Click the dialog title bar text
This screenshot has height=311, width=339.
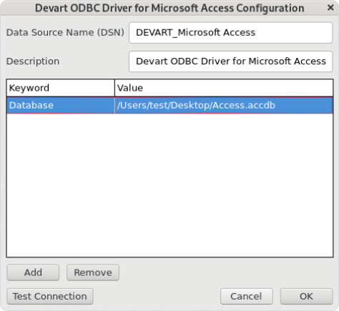pos(169,8)
